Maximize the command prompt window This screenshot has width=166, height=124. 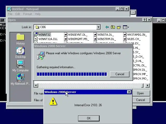click(163, 20)
